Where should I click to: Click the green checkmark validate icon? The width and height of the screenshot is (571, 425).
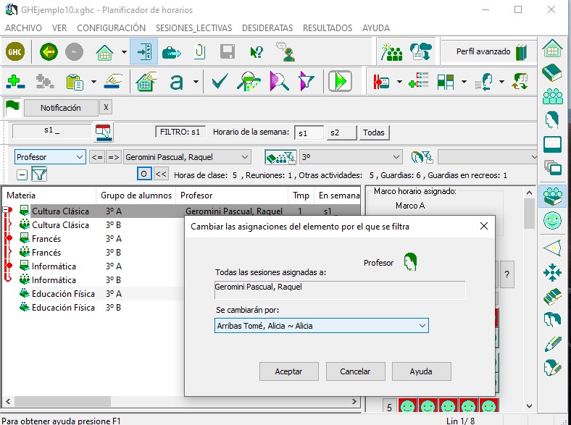pyautogui.click(x=220, y=81)
